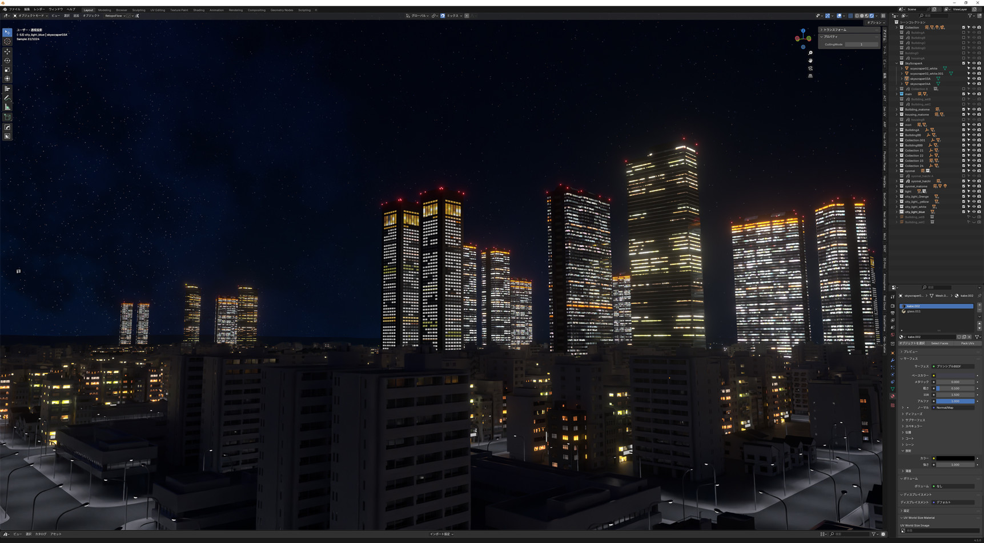Click the Add Cube tool icon
Image resolution: width=984 pixels, height=543 pixels.
pos(7,117)
